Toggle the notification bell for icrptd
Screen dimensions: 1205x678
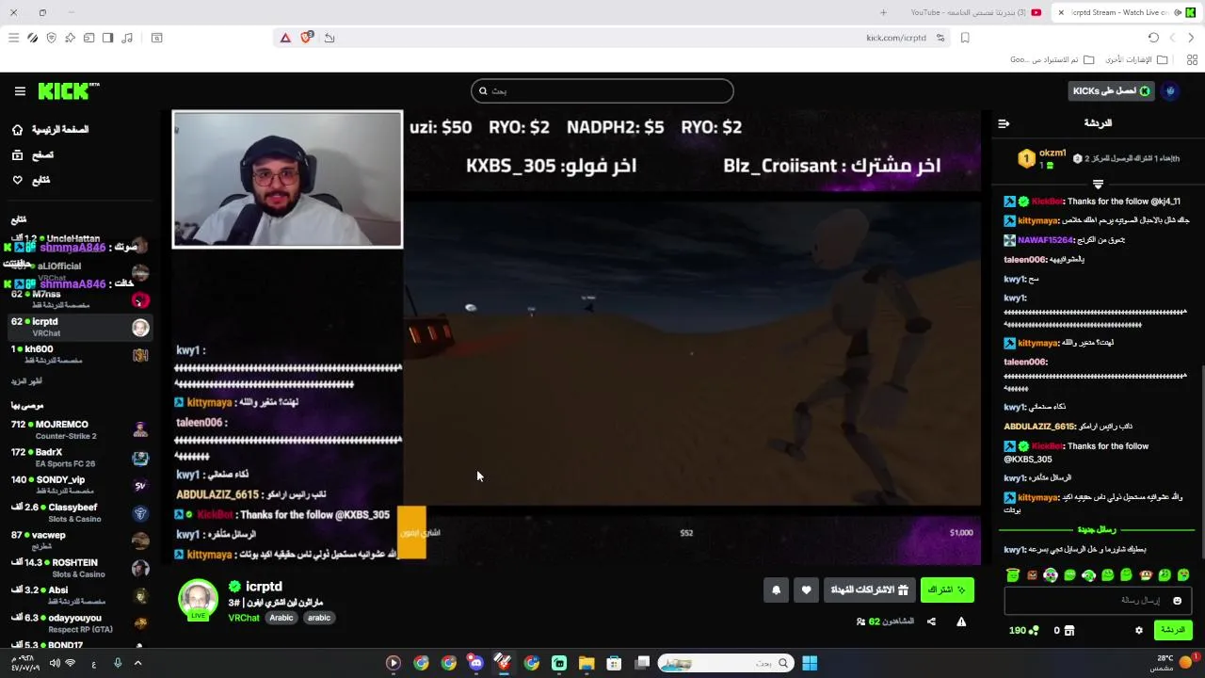click(776, 590)
